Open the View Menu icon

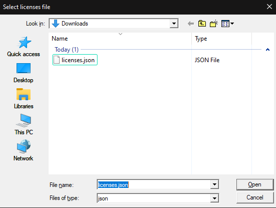pyautogui.click(x=227, y=24)
